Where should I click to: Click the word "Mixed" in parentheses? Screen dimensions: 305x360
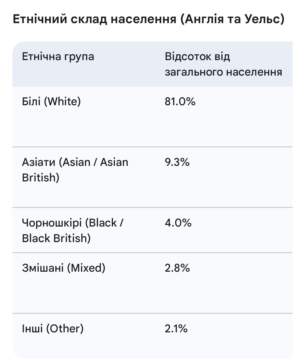point(86,268)
